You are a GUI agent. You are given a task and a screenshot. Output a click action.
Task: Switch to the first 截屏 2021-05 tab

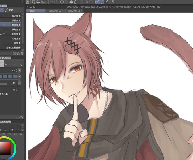point(55,11)
